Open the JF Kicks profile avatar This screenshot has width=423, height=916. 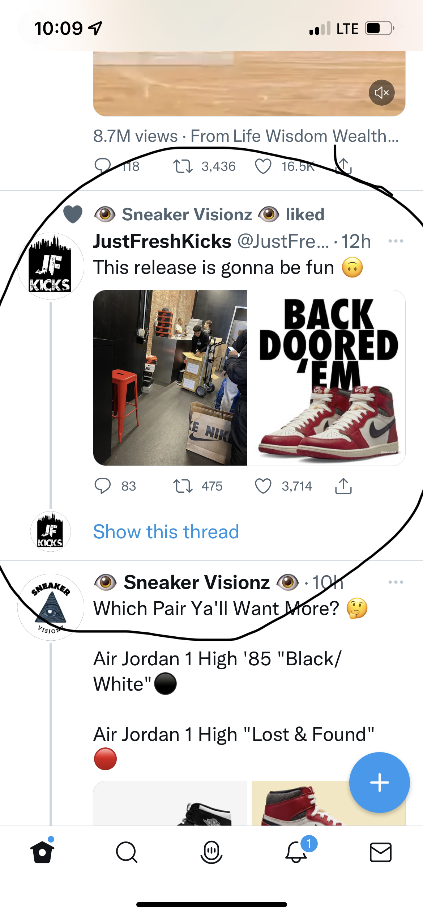click(51, 266)
